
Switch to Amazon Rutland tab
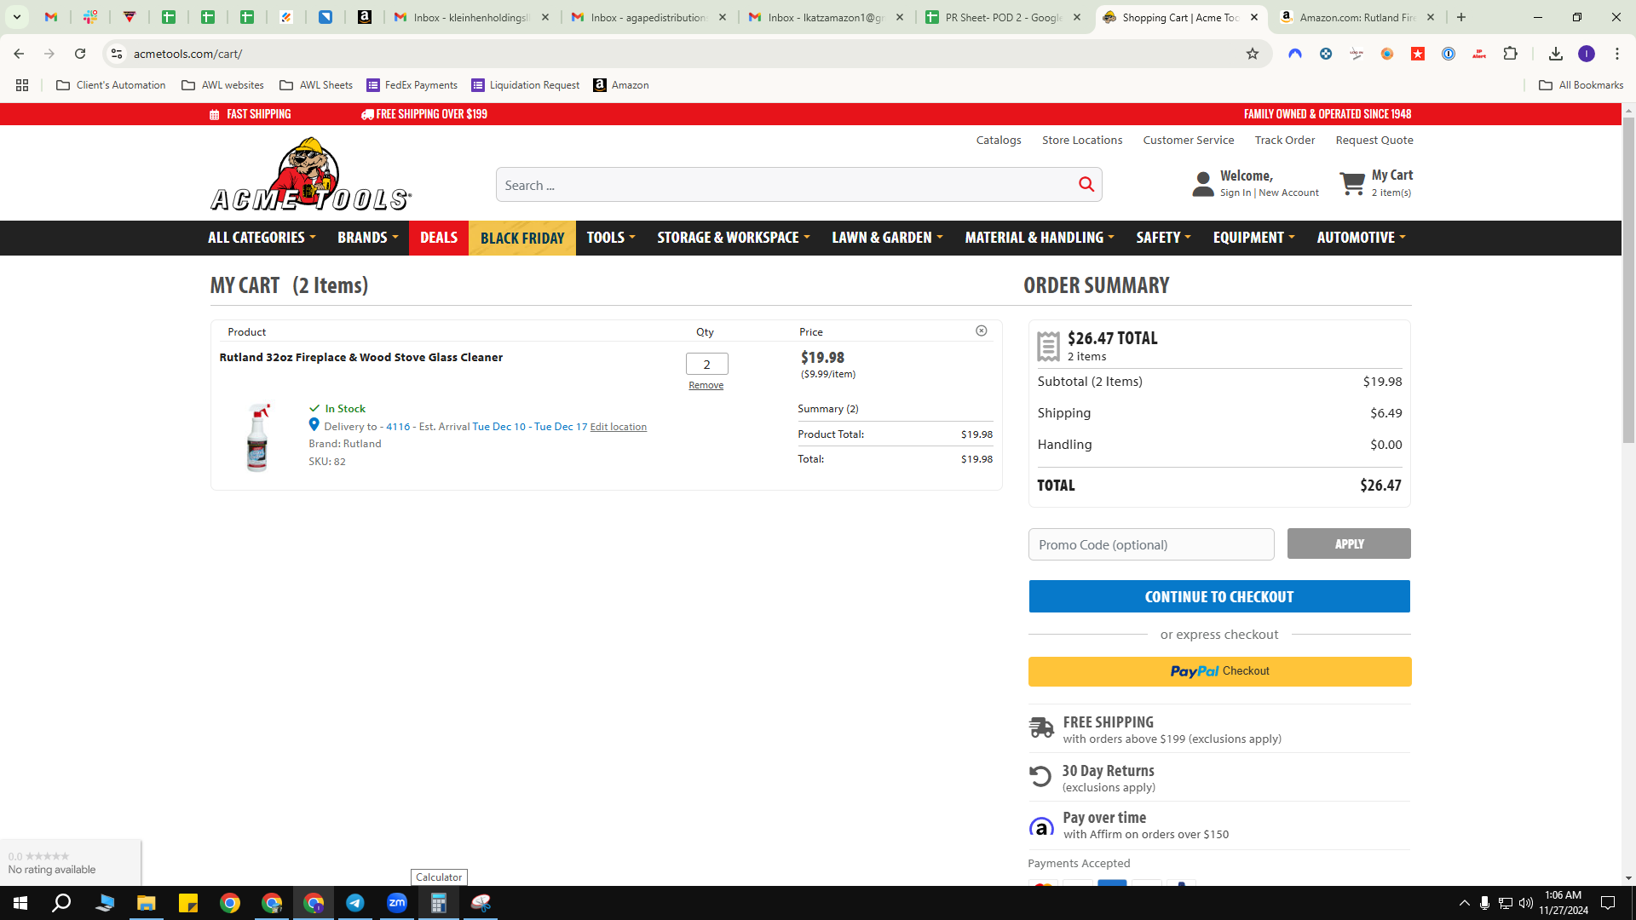1357,17
